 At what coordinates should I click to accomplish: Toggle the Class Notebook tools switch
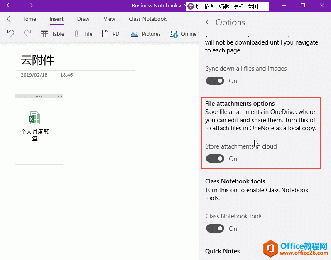pyautogui.click(x=215, y=228)
